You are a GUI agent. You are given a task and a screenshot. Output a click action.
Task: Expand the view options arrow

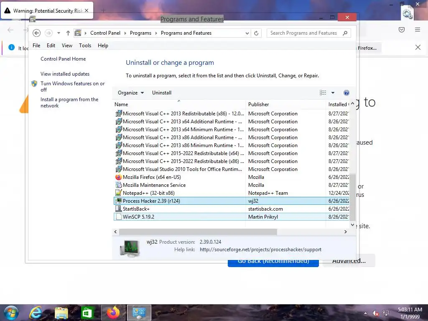coord(333,93)
